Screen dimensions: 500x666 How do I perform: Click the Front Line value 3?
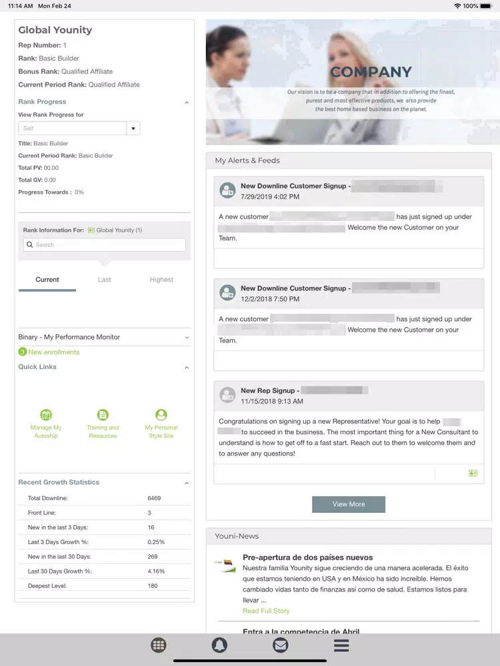coord(149,513)
